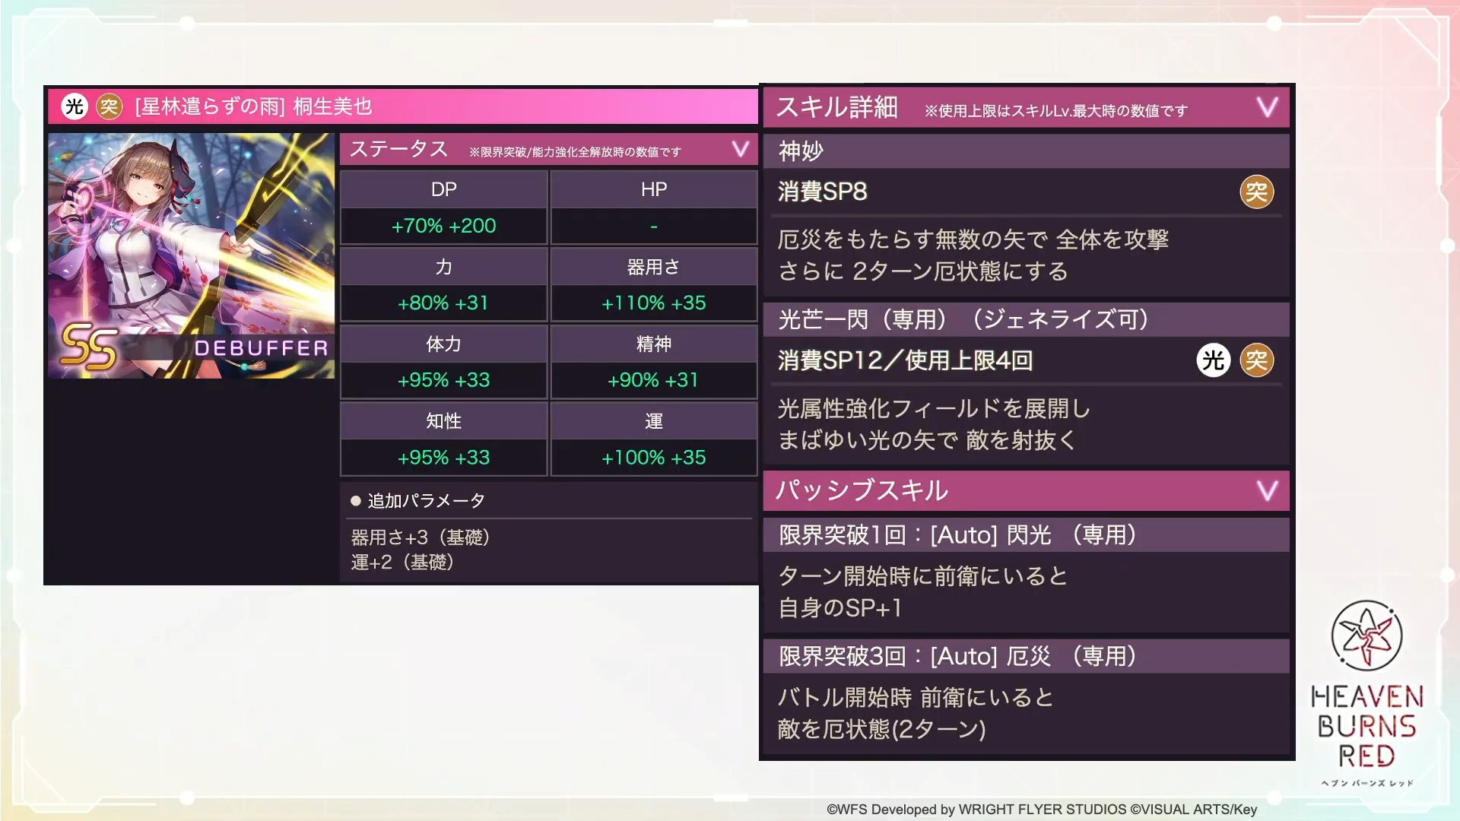
Task: Click the DP stat value +70% +200
Action: coord(443,227)
